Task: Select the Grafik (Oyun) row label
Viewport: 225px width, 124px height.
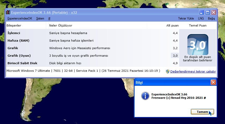Action: (x=19, y=56)
